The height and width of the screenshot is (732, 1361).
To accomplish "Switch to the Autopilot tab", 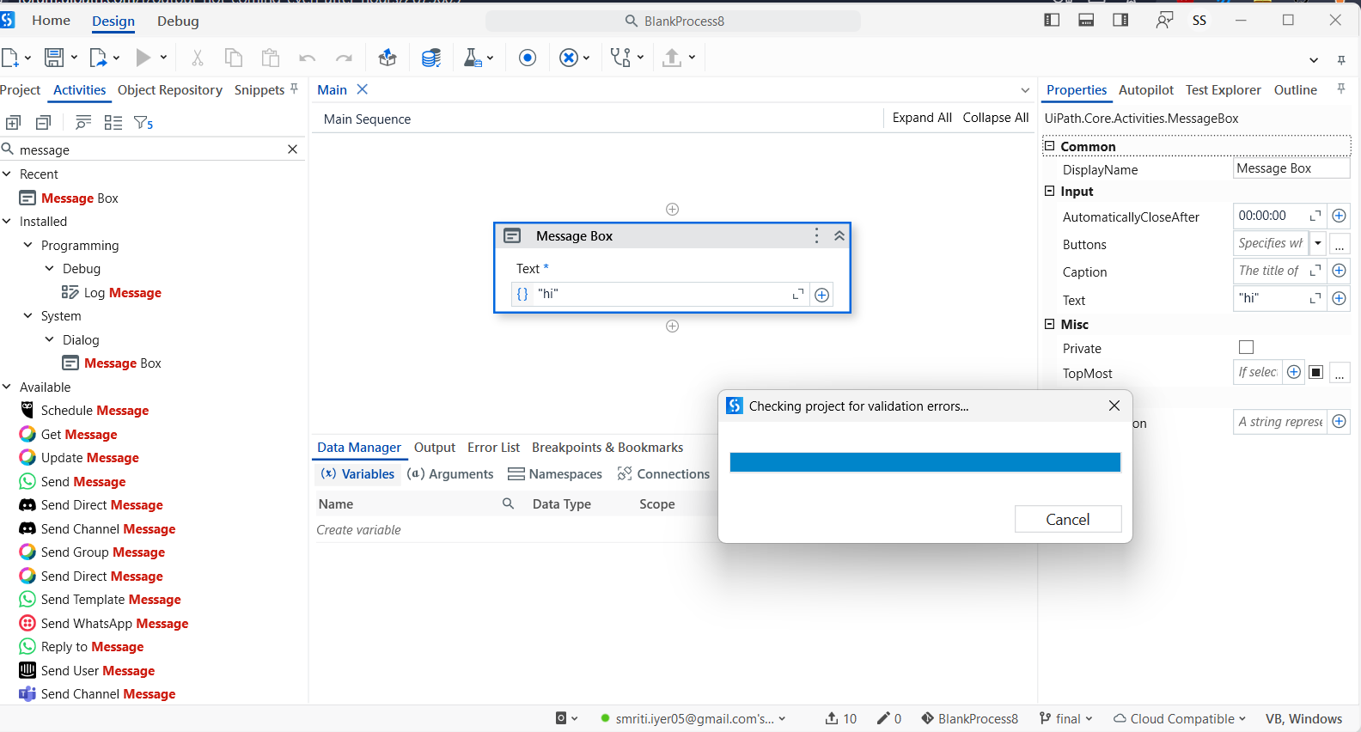I will click(1146, 89).
